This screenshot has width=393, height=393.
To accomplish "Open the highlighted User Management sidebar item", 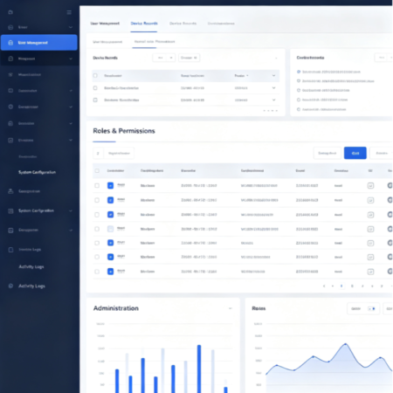I will point(39,43).
